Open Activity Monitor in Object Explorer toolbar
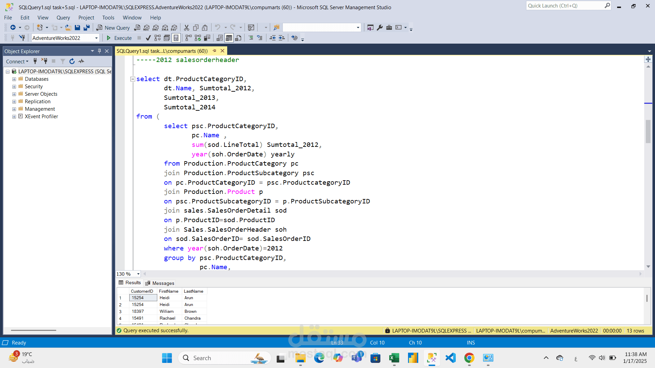Screen dimensions: 655x368 pyautogui.click(x=81, y=61)
